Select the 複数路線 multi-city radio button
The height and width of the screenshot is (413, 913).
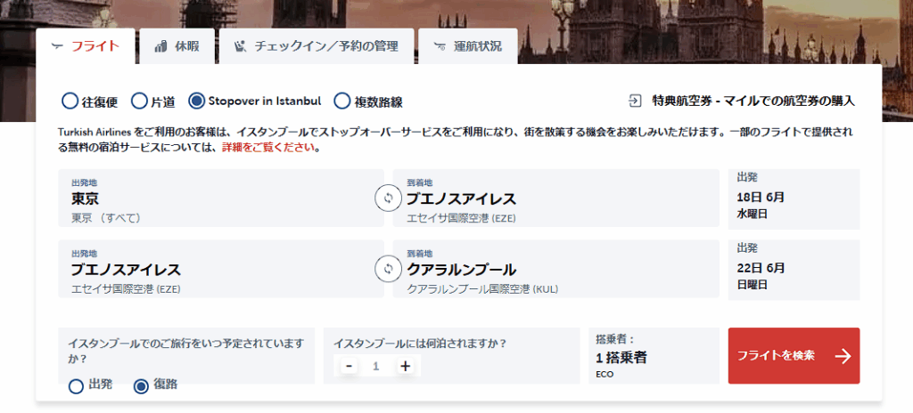[x=341, y=101]
